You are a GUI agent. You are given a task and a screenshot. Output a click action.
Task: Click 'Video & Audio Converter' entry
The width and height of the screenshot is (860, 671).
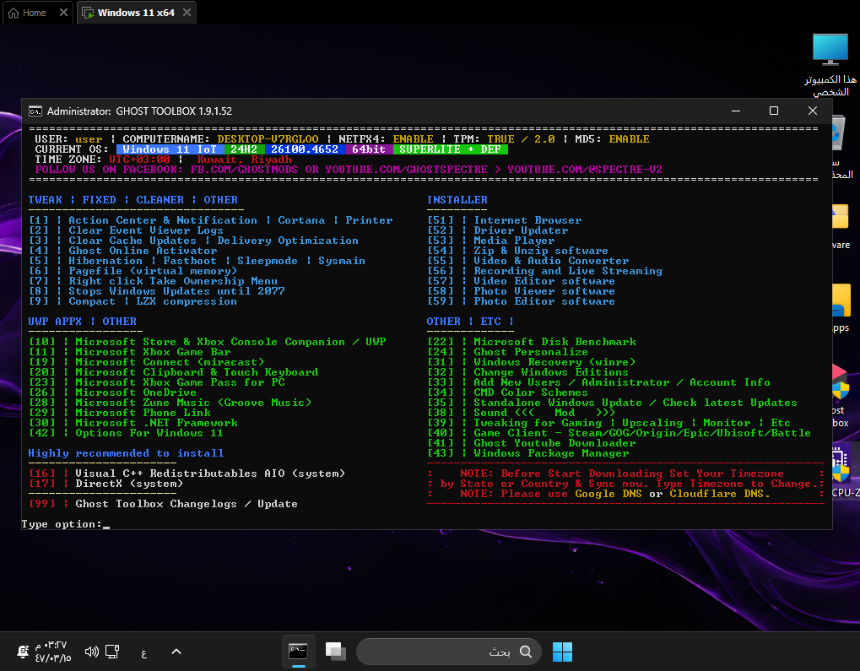click(x=528, y=261)
